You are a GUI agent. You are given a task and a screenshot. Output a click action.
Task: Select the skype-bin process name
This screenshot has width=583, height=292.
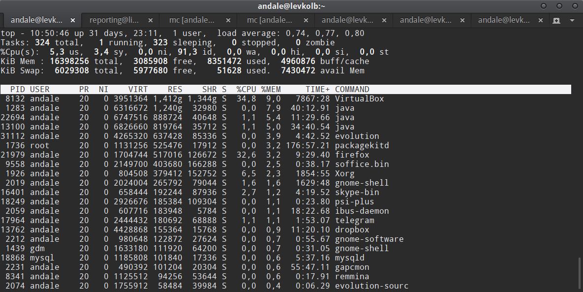coord(357,193)
